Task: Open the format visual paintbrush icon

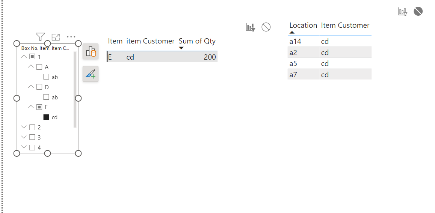Action: pos(91,74)
